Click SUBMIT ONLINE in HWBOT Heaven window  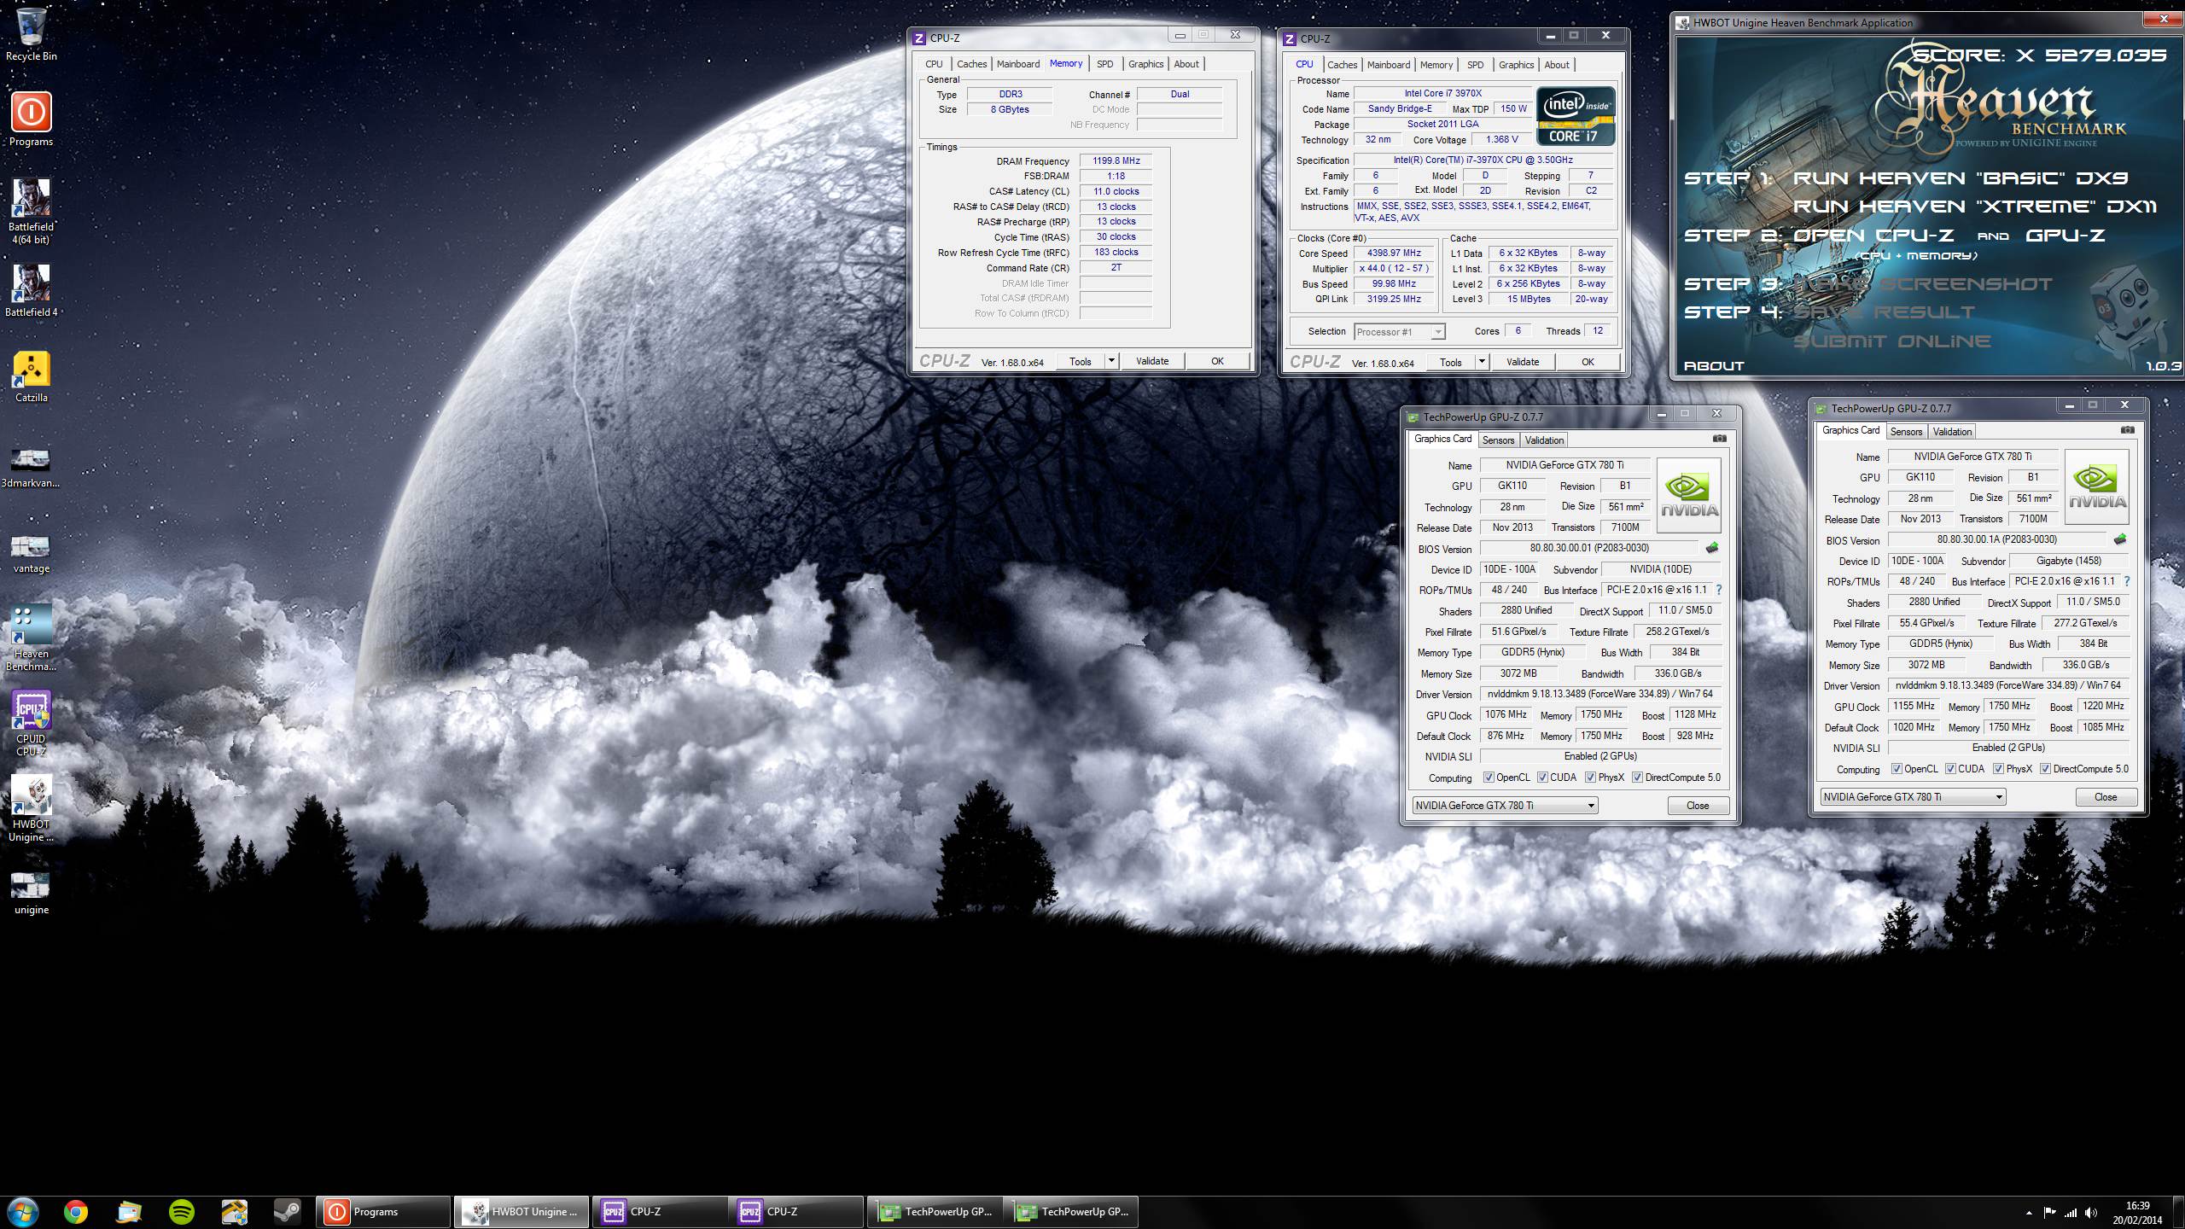1891,341
